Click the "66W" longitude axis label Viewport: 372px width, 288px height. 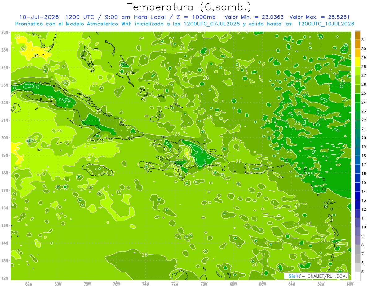(x=263, y=284)
